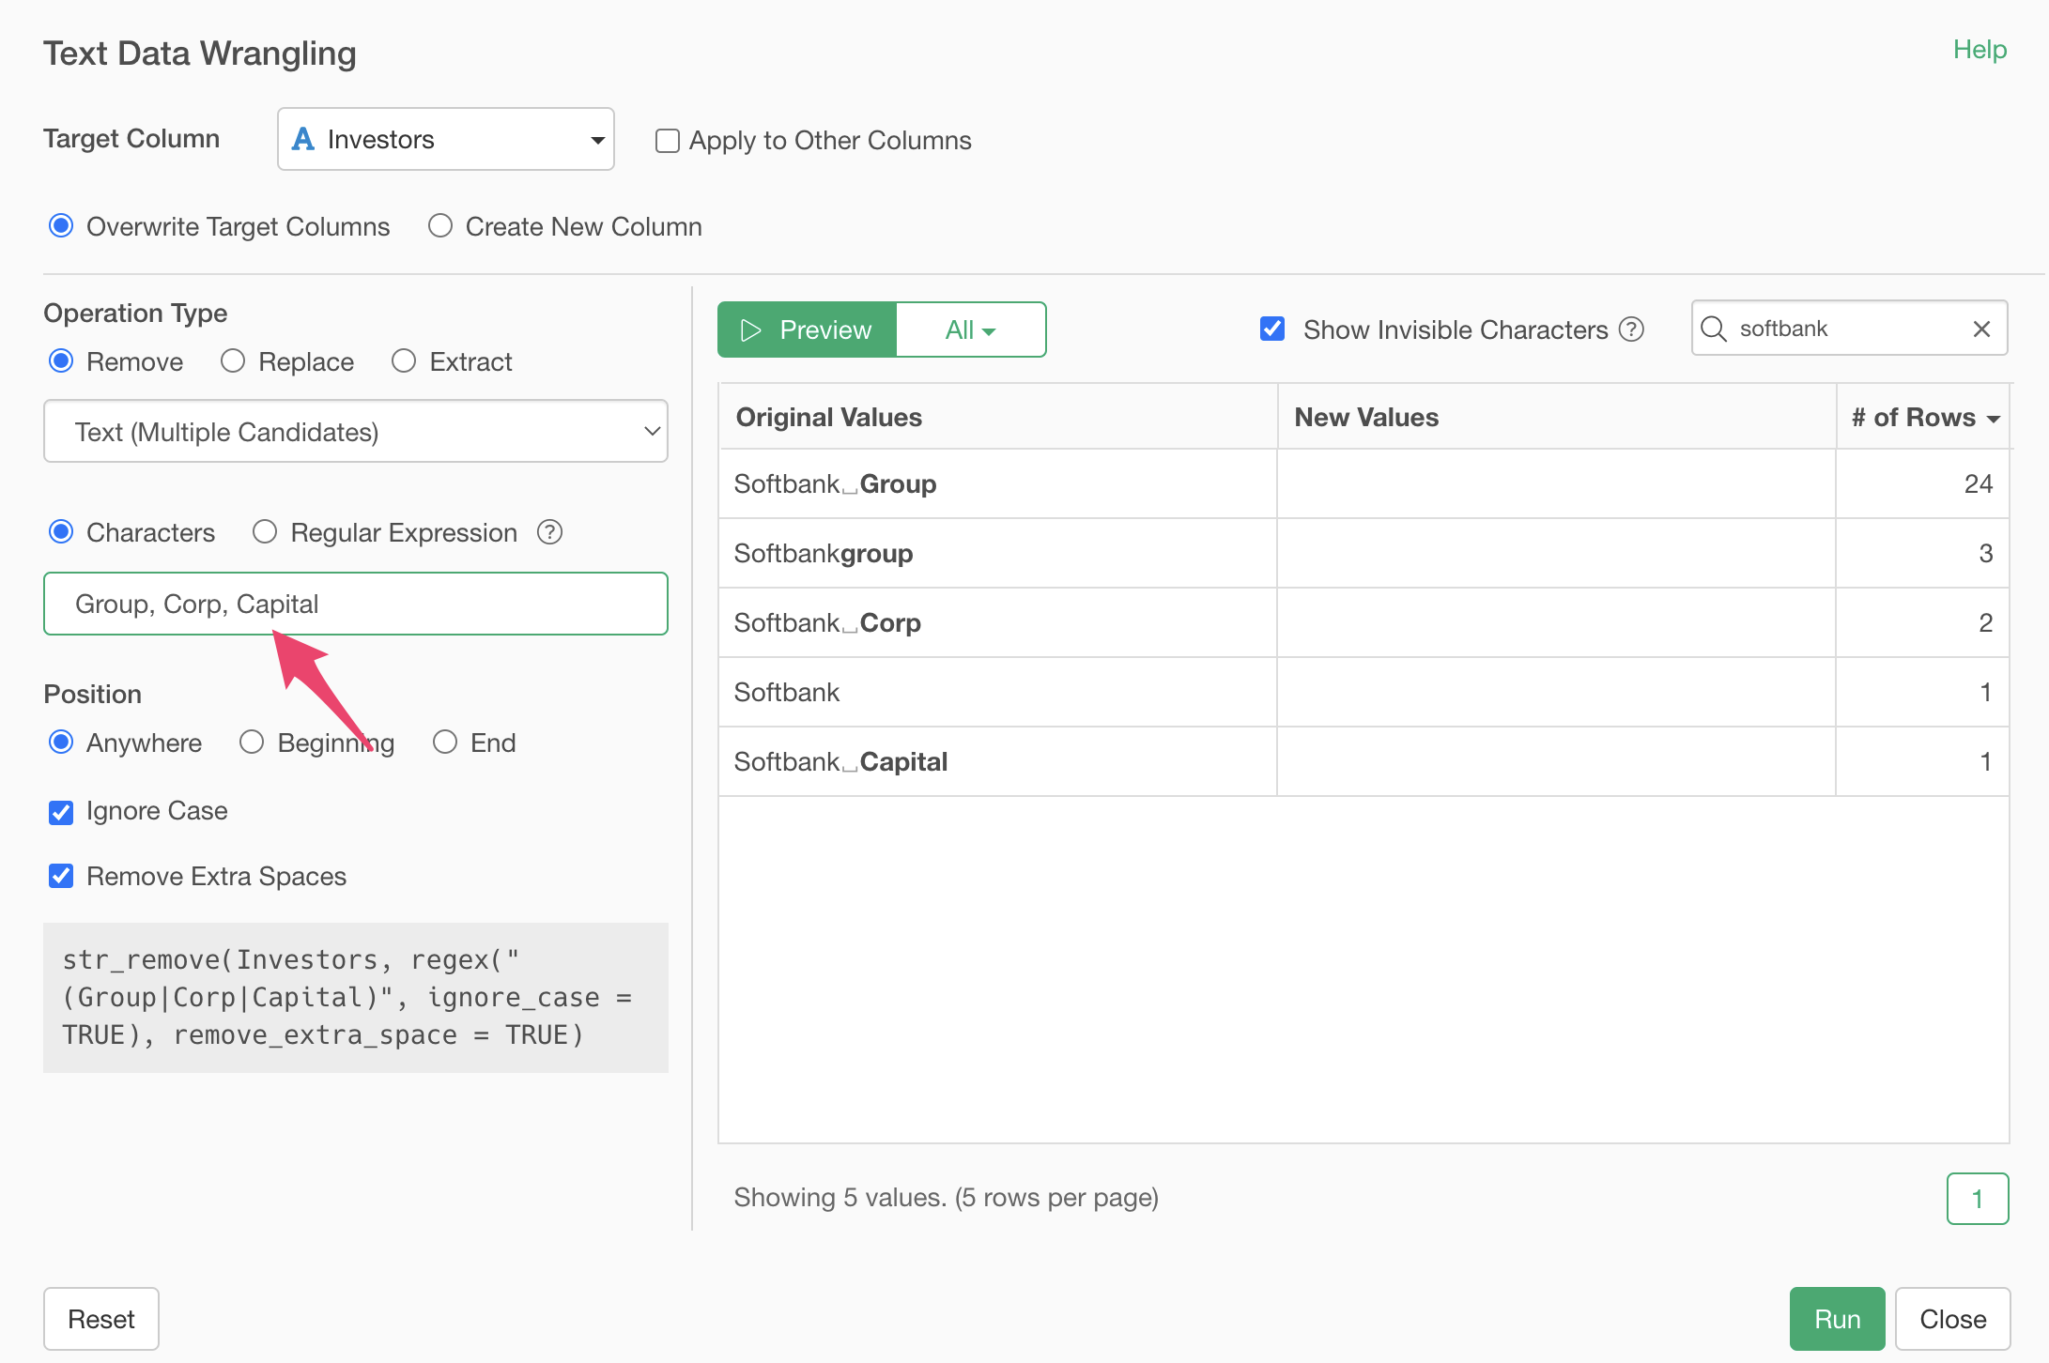Select the Softbank Capital row
The width and height of the screenshot is (2049, 1363).
point(1363,761)
